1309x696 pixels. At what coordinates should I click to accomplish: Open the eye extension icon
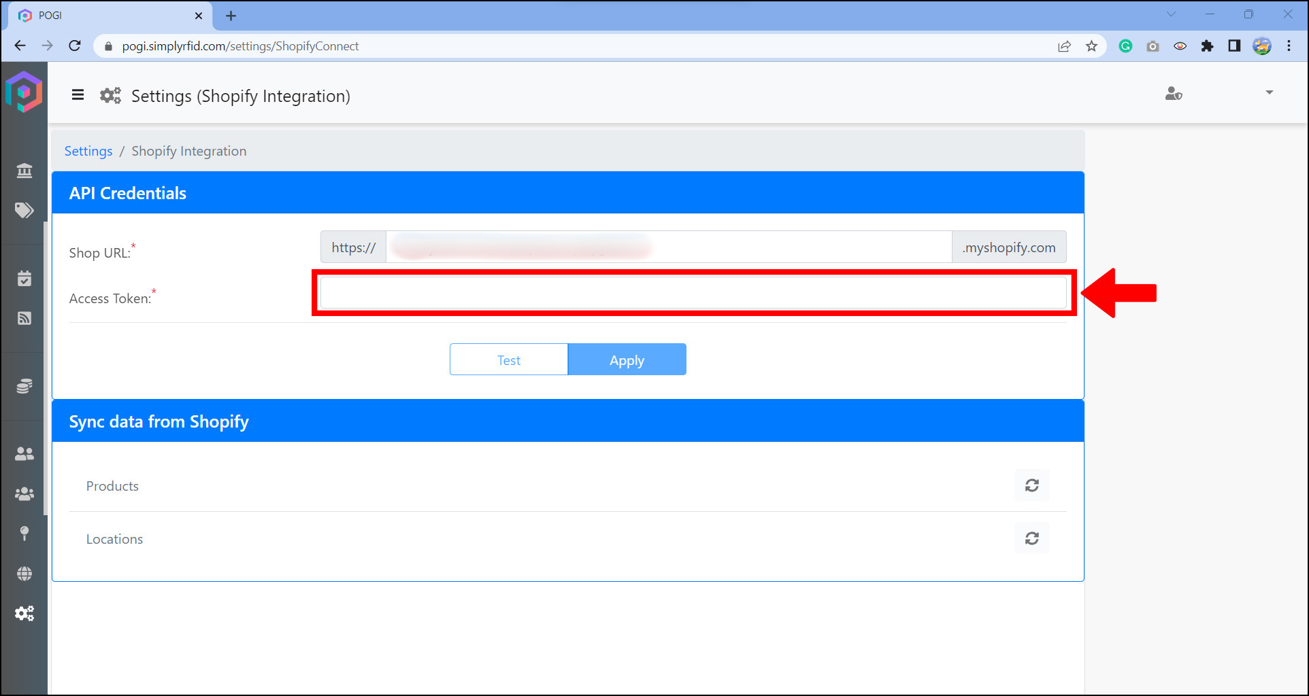pos(1180,46)
